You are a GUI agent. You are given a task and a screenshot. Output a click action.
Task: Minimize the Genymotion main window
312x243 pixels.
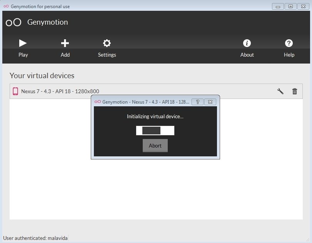278,7
